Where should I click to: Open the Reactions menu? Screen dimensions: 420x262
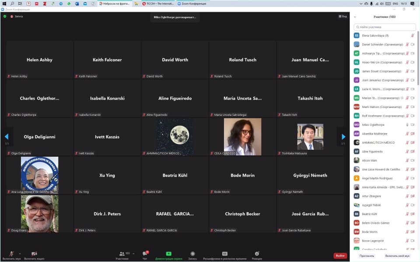(257, 255)
